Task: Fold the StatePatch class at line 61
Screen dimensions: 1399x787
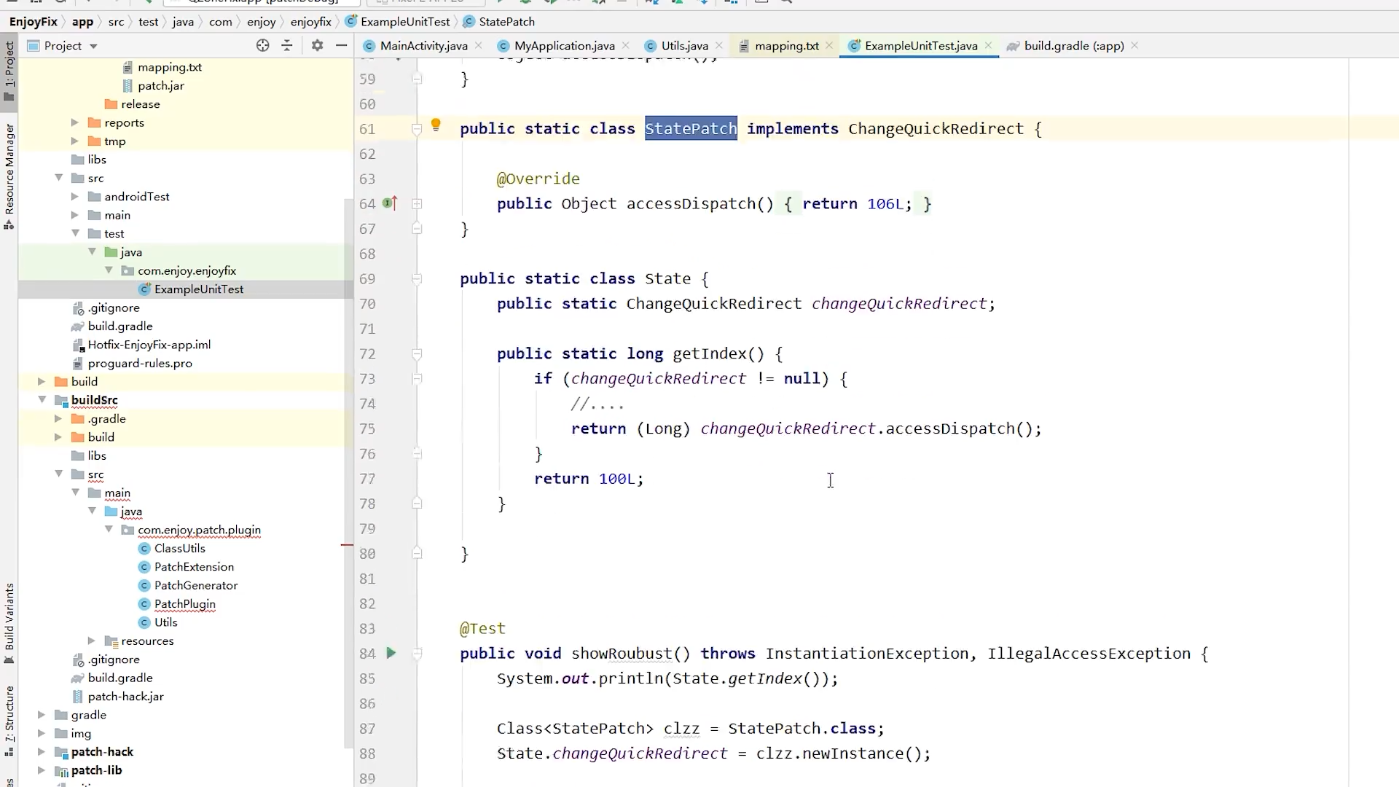Action: tap(417, 129)
